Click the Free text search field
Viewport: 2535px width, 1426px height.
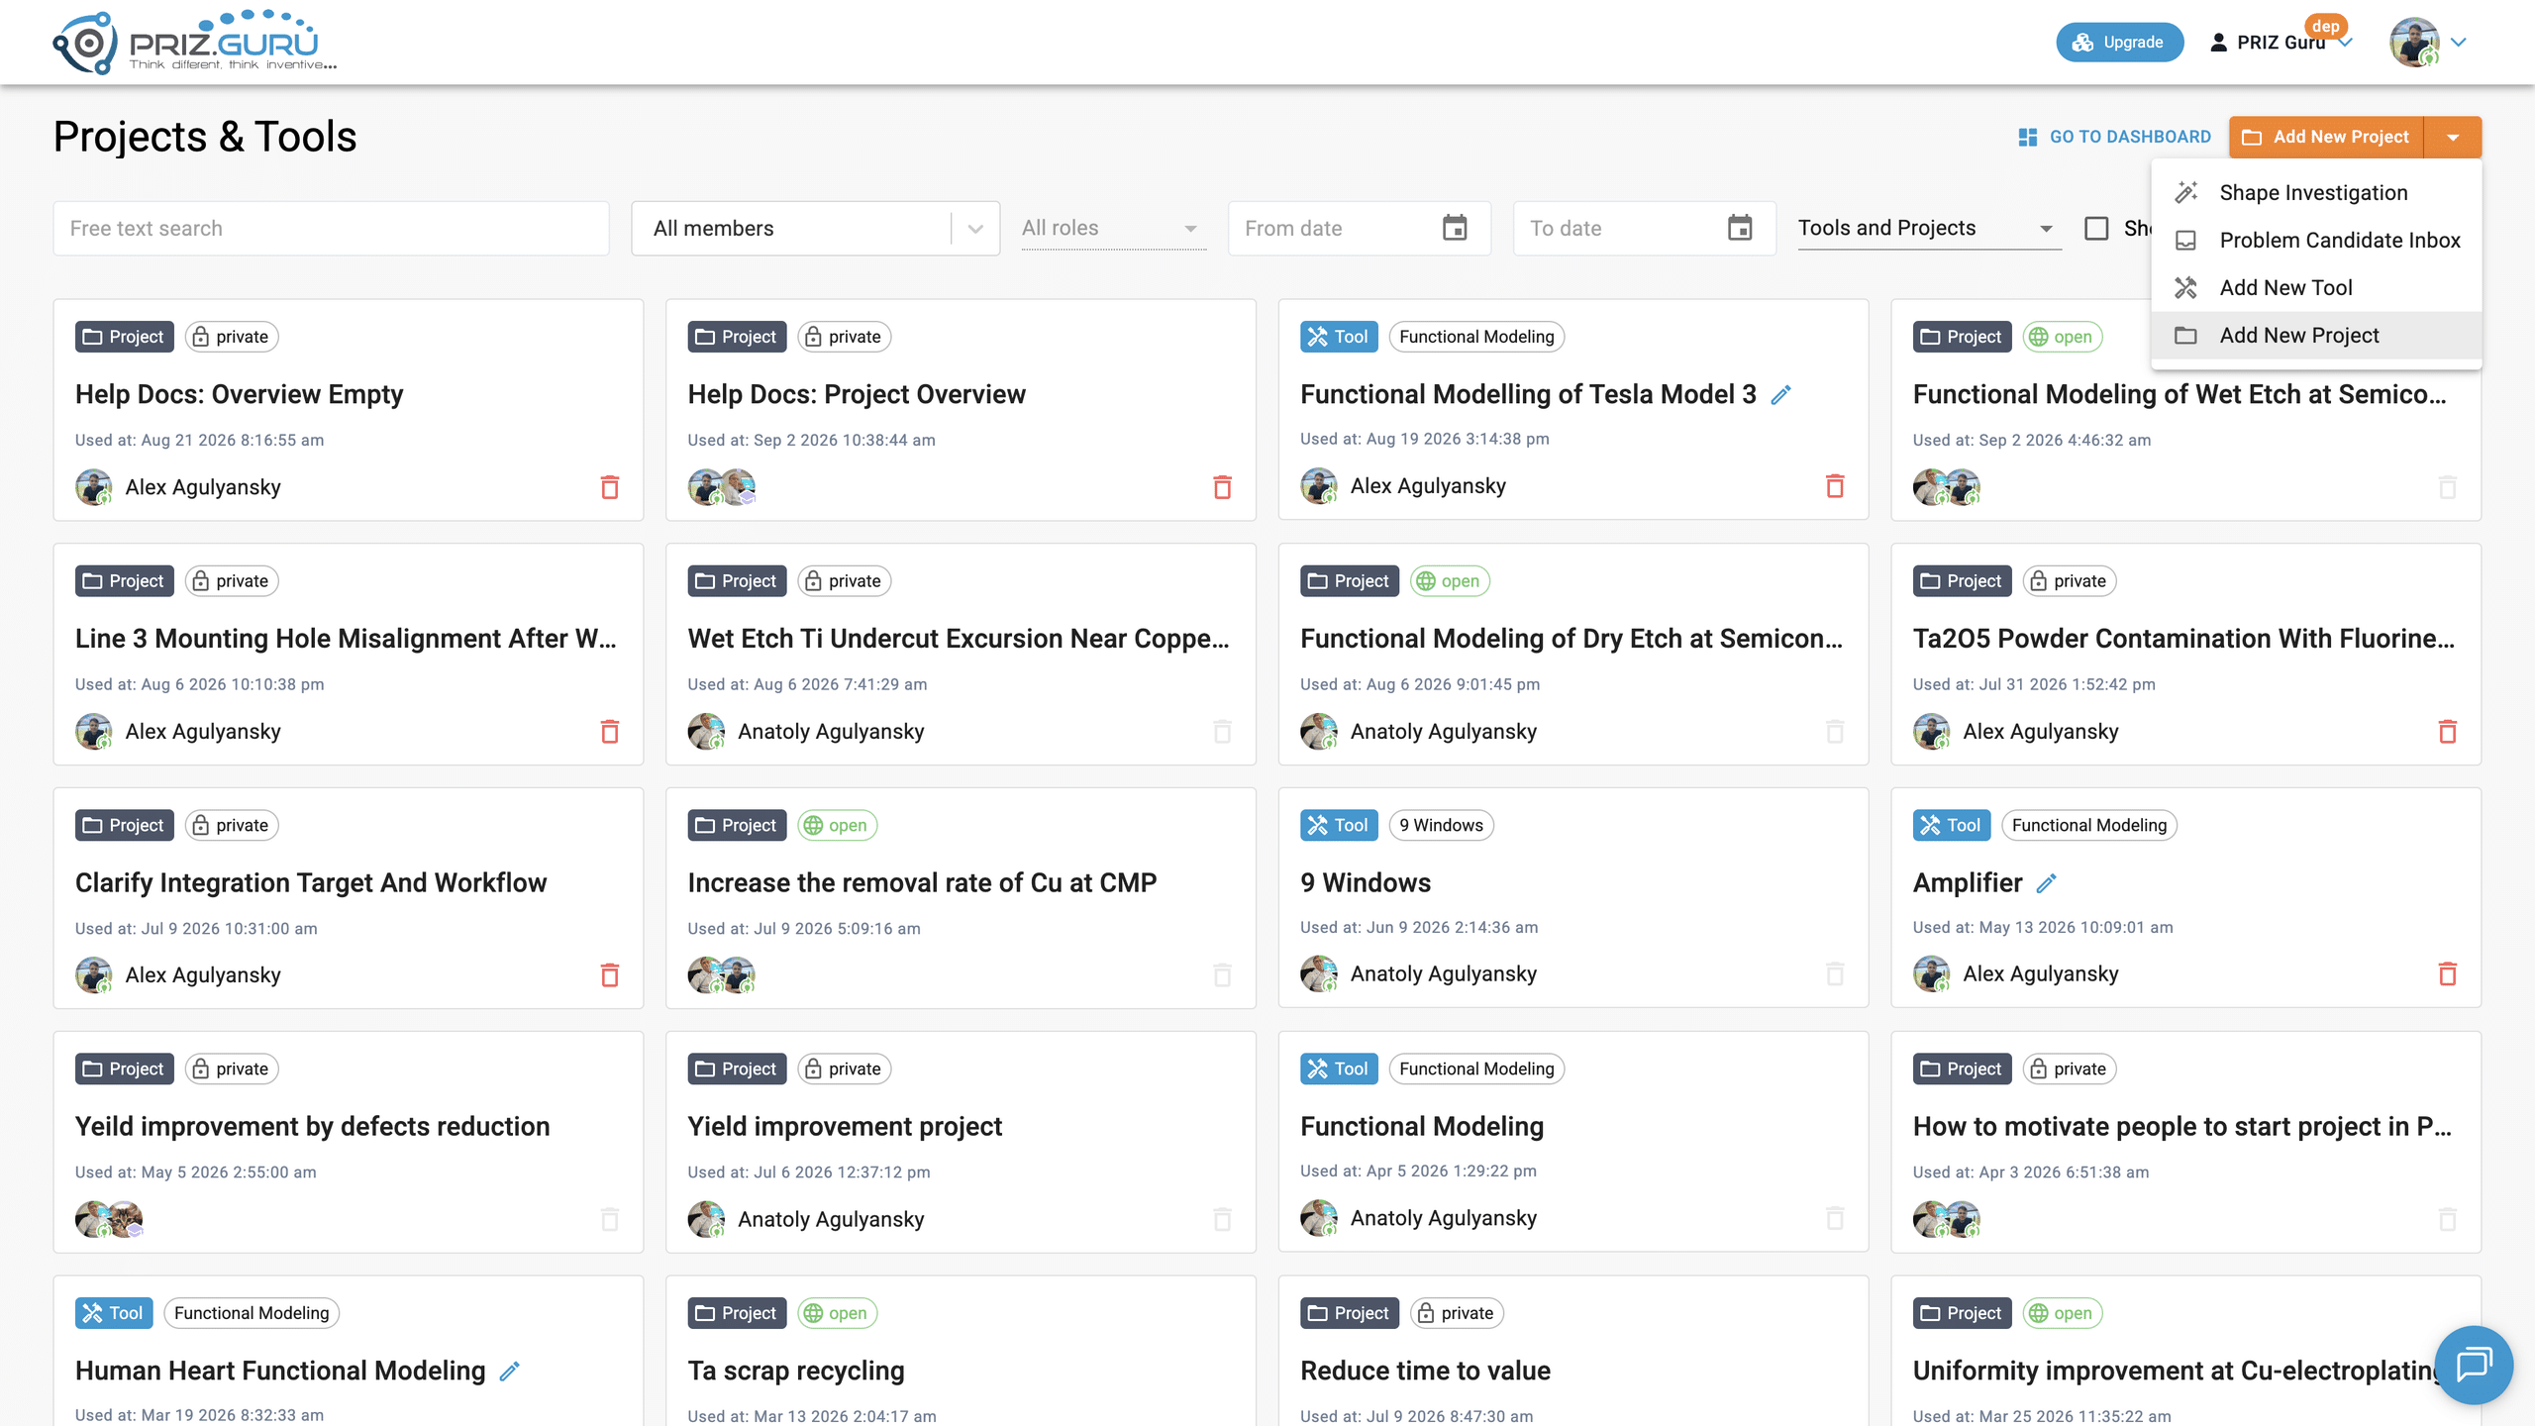pyautogui.click(x=331, y=229)
